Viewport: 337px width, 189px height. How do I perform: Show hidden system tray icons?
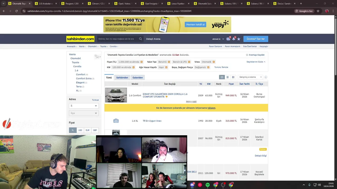click(x=304, y=185)
